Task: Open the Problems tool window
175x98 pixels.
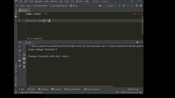Action: click(x=43, y=89)
